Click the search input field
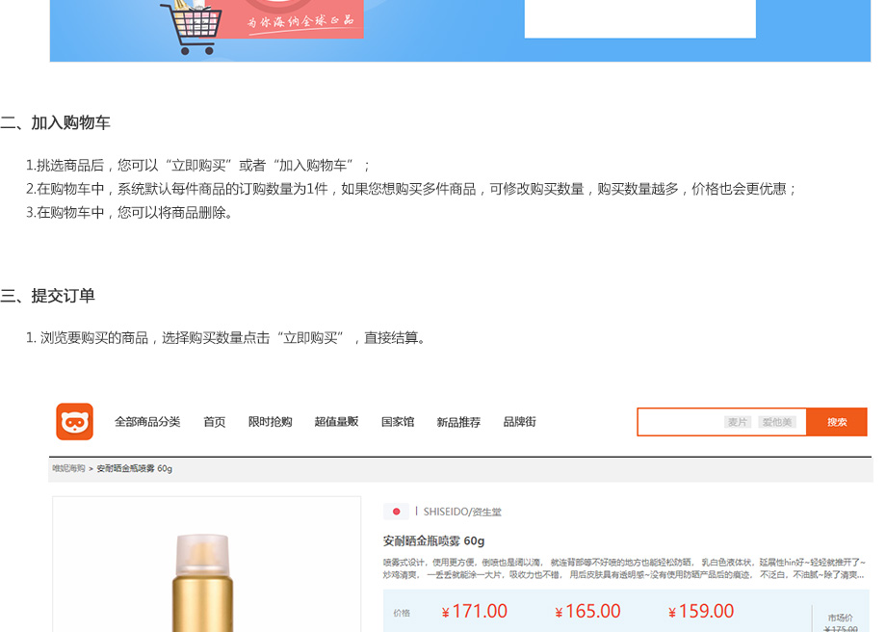The image size is (886, 632). (x=721, y=422)
